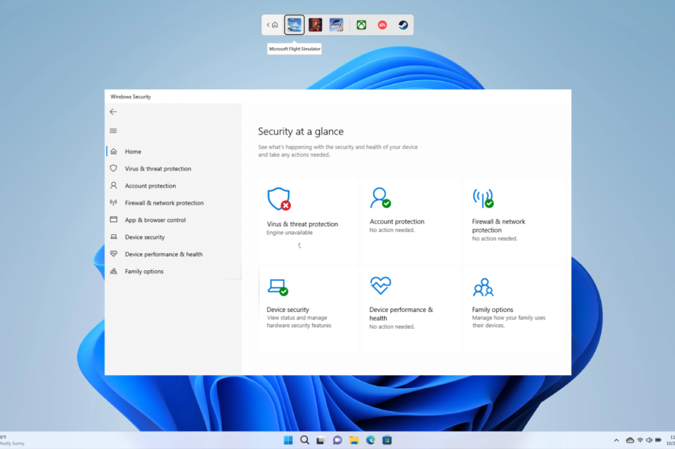This screenshot has height=449, width=675.
Task: Click the home icon on the game bar
Action: (274, 24)
